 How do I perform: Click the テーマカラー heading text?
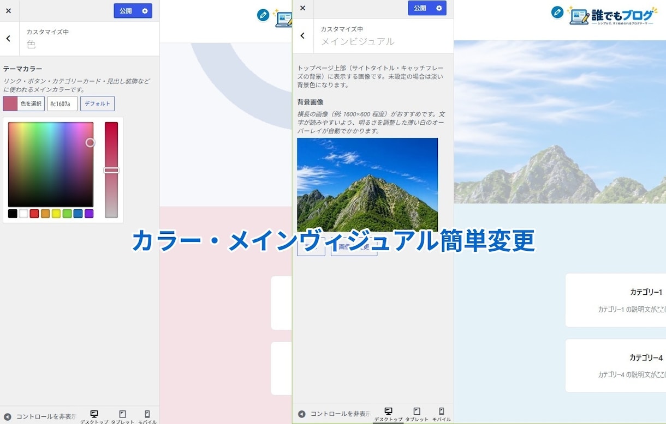[x=22, y=69]
